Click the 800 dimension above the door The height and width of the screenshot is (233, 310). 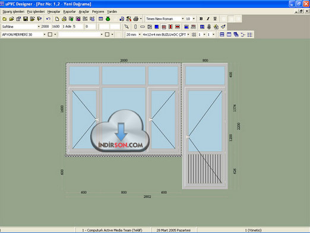pos(205,60)
